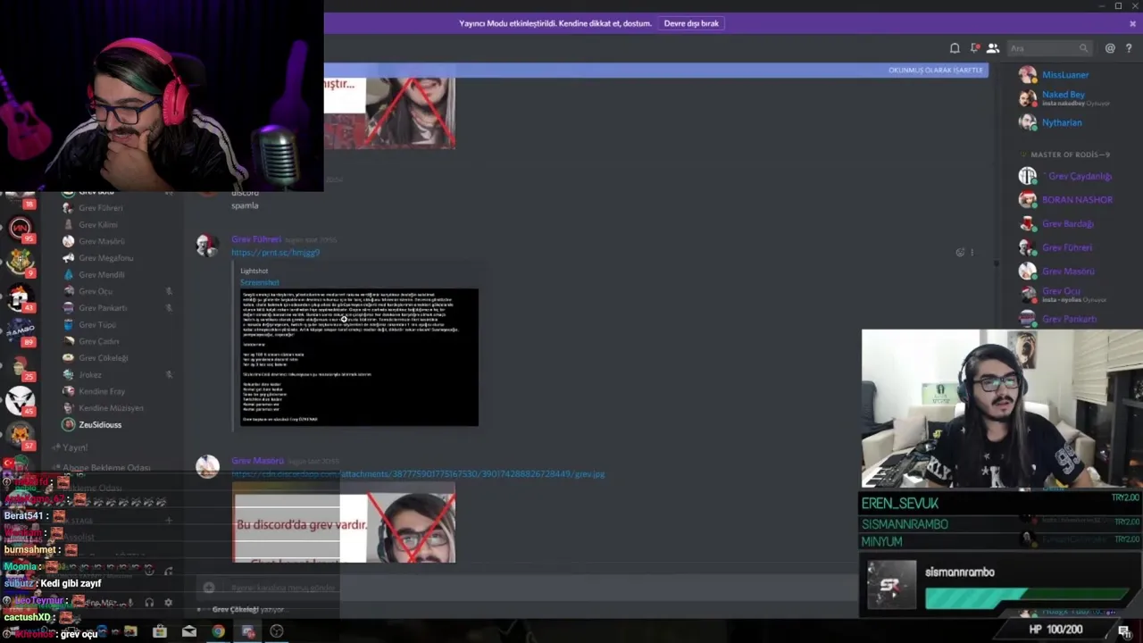This screenshot has height=643, width=1143.
Task: Open Grev Bardağı in the member list
Action: 1067,223
